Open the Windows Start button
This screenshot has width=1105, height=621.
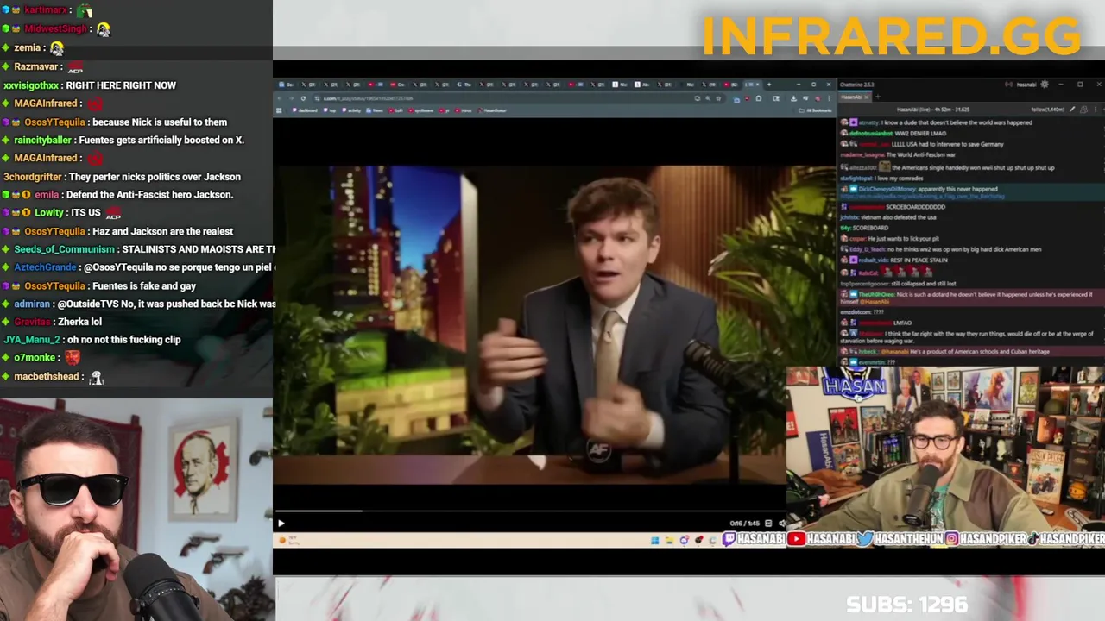[x=655, y=541]
